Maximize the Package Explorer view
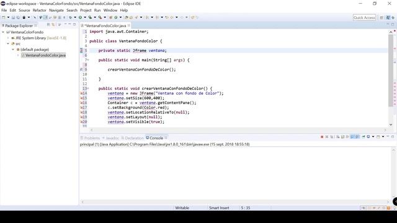 coord(74,25)
